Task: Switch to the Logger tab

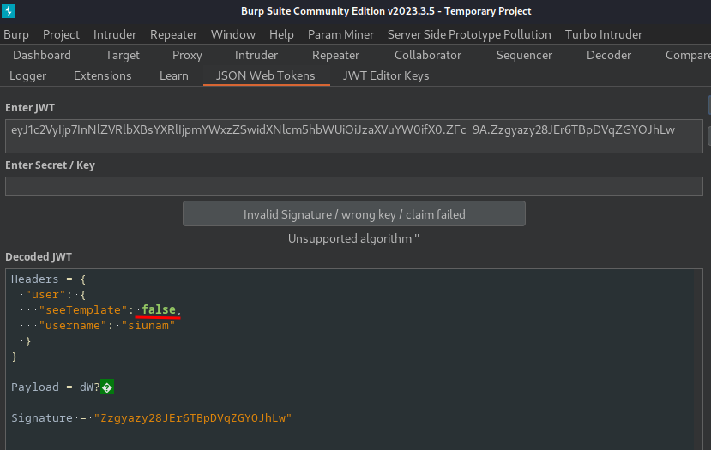Action: tap(27, 75)
